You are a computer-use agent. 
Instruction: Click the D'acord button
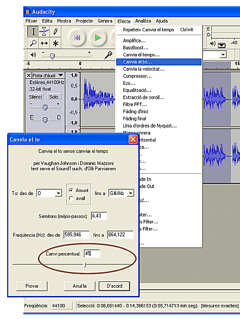(114, 286)
